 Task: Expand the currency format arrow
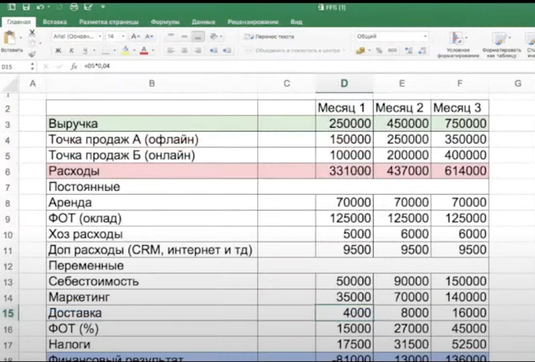coord(369,51)
